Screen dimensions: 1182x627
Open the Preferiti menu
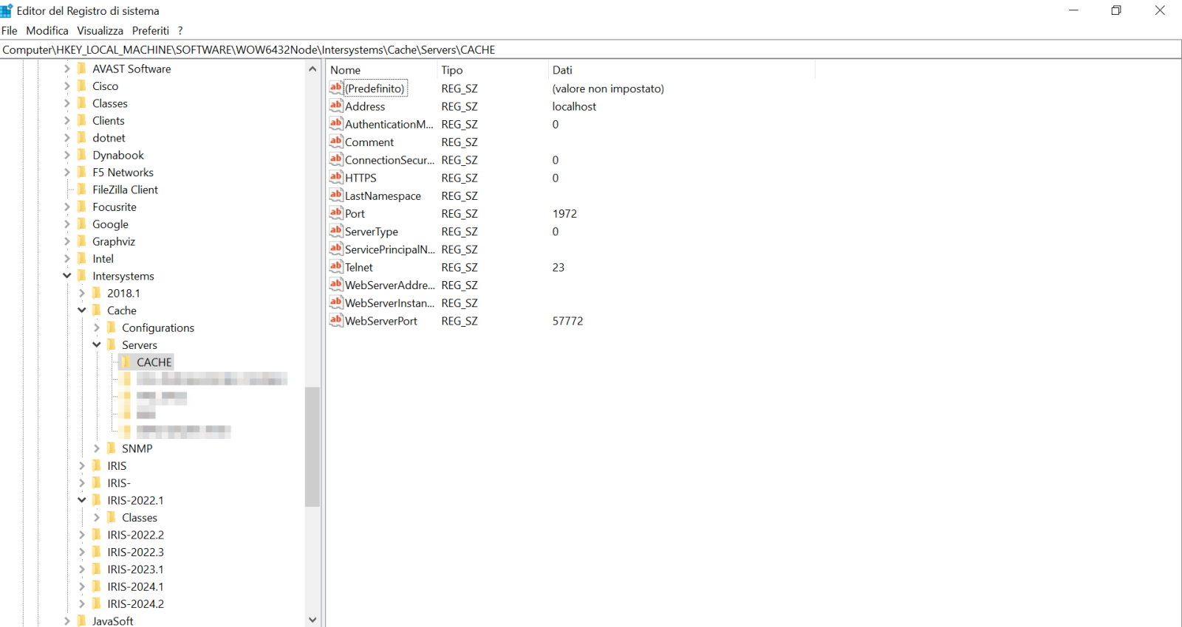[x=150, y=30]
